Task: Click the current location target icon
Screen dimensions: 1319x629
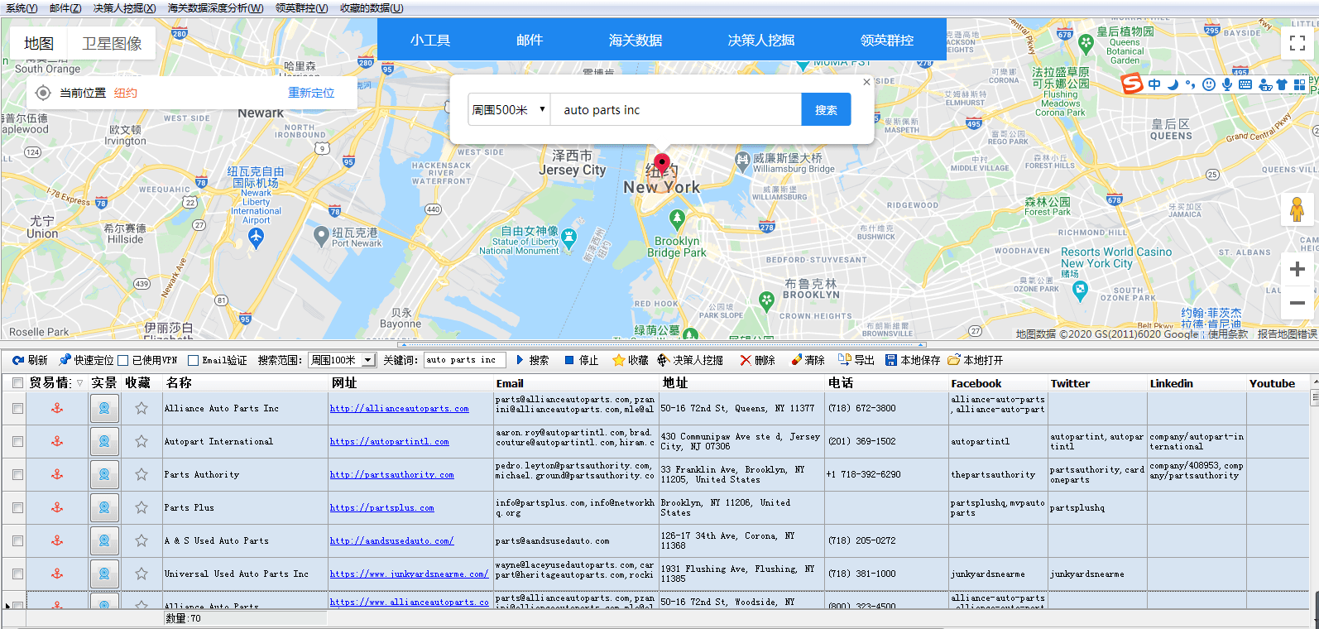Action: 43,93
